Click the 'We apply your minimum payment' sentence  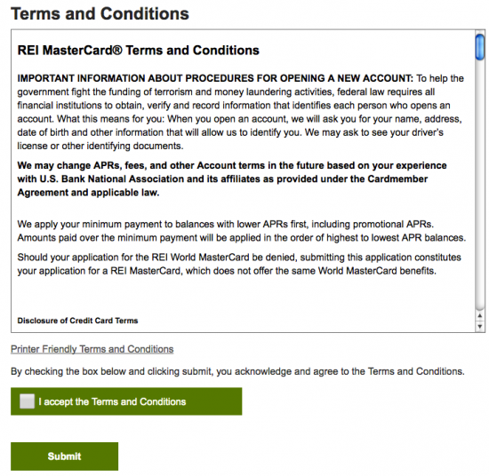coord(226,224)
